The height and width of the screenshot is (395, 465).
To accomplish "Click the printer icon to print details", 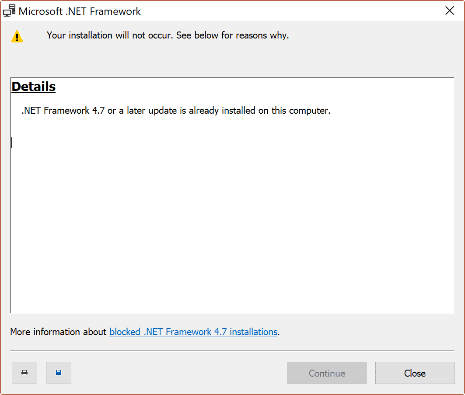I will point(24,373).
